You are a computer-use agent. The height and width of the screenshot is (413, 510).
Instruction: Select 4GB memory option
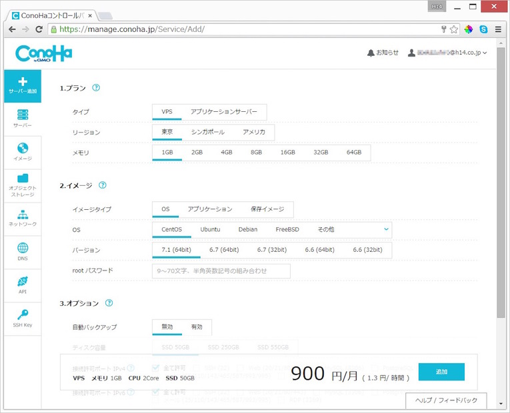pos(227,153)
